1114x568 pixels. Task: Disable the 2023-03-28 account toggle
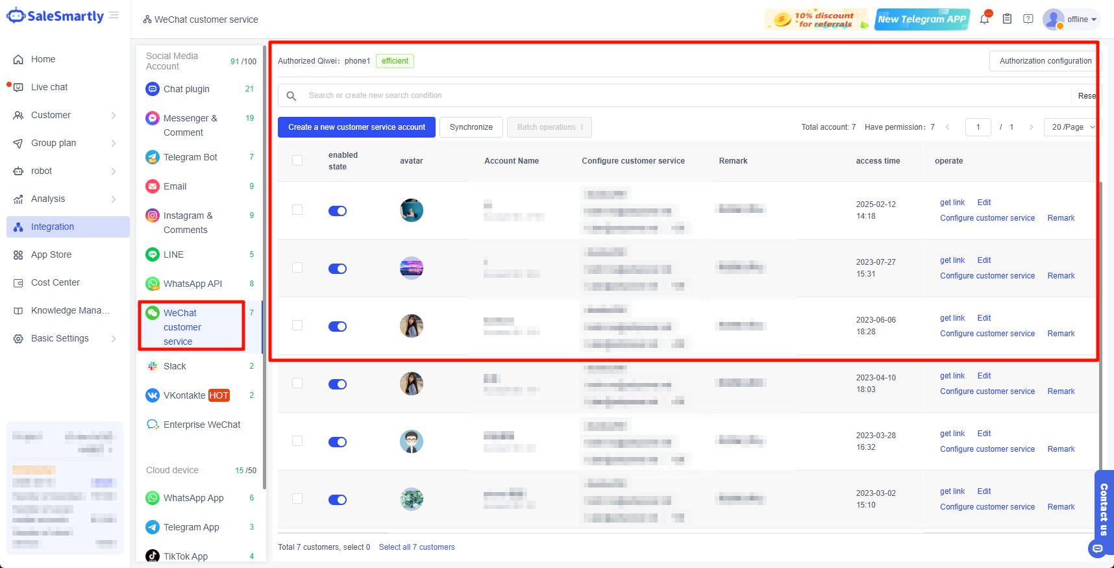[338, 442]
